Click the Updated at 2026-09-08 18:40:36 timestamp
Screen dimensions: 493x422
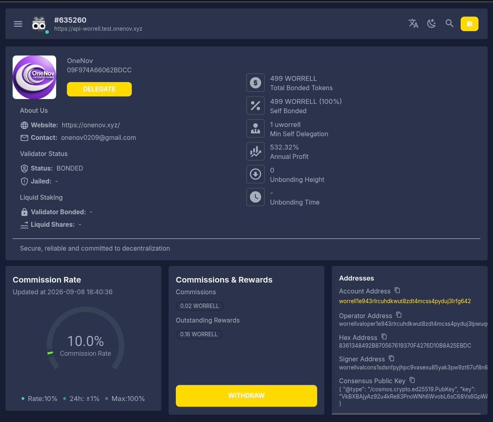click(x=62, y=292)
